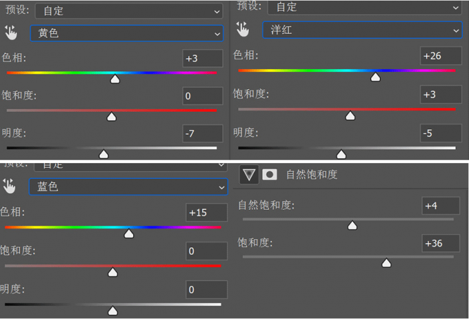Click the Vibrance panel 饱和度 slider handle
Screen dimensions: 469x319
(x=387, y=263)
